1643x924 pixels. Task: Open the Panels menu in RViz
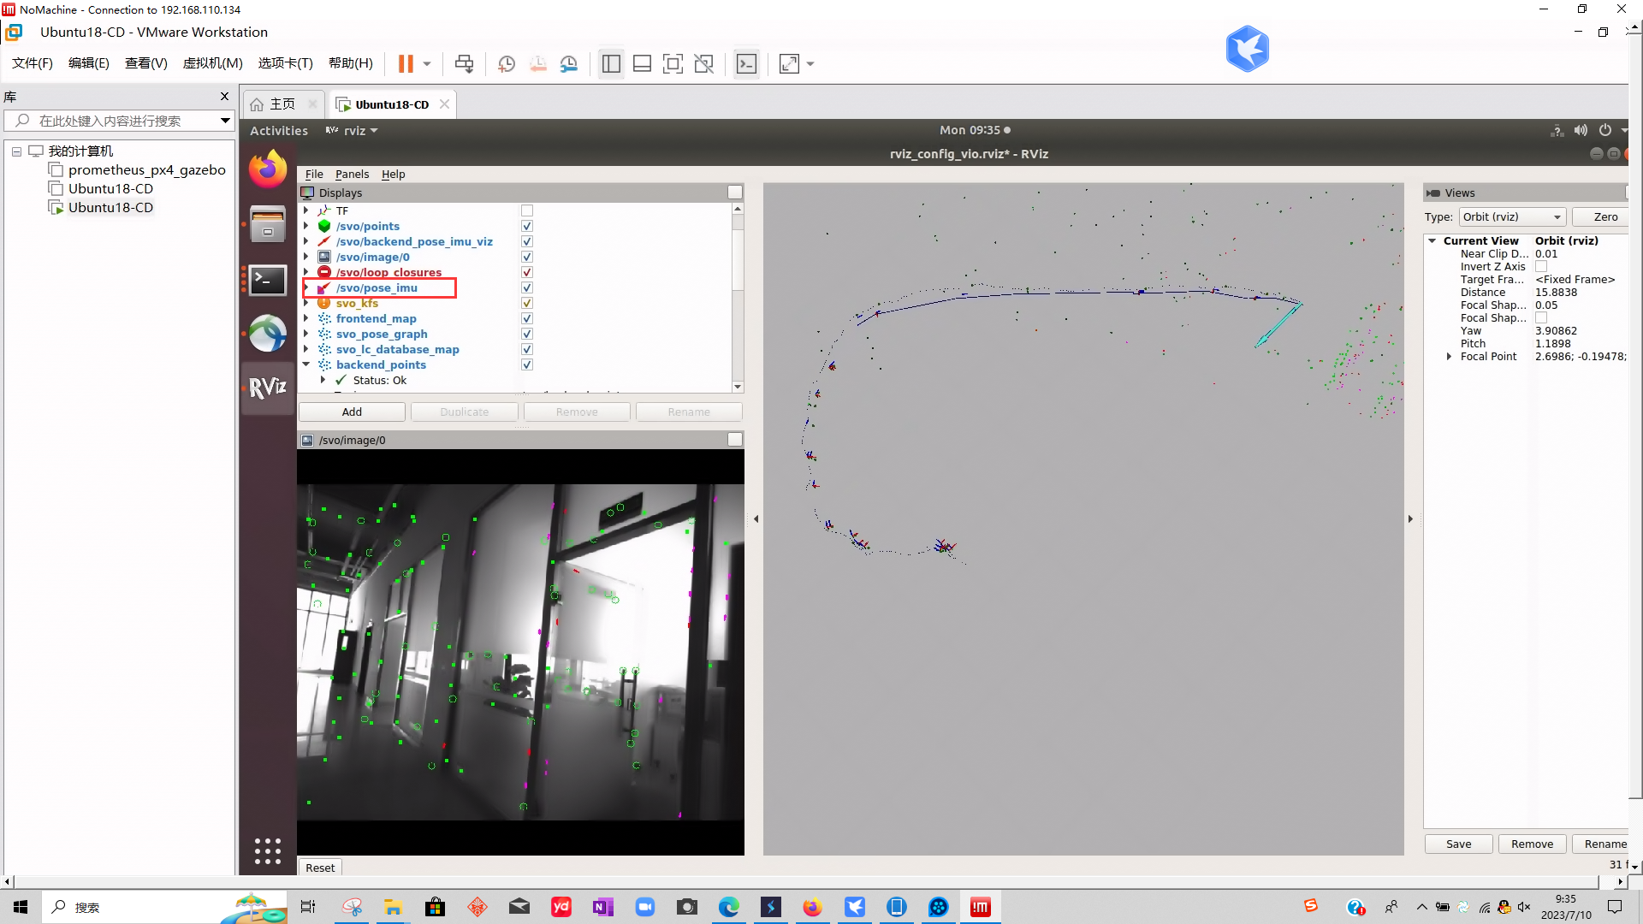click(352, 174)
